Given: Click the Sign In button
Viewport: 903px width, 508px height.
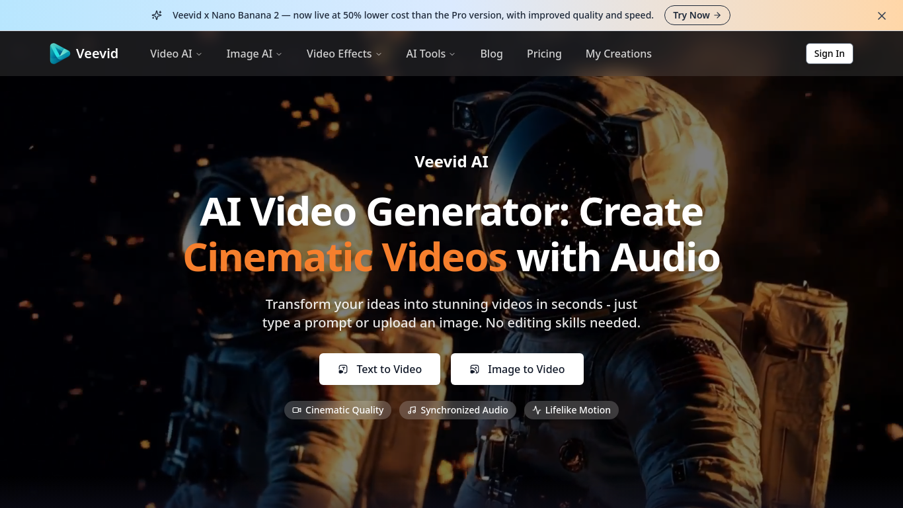Looking at the screenshot, I should coord(829,54).
